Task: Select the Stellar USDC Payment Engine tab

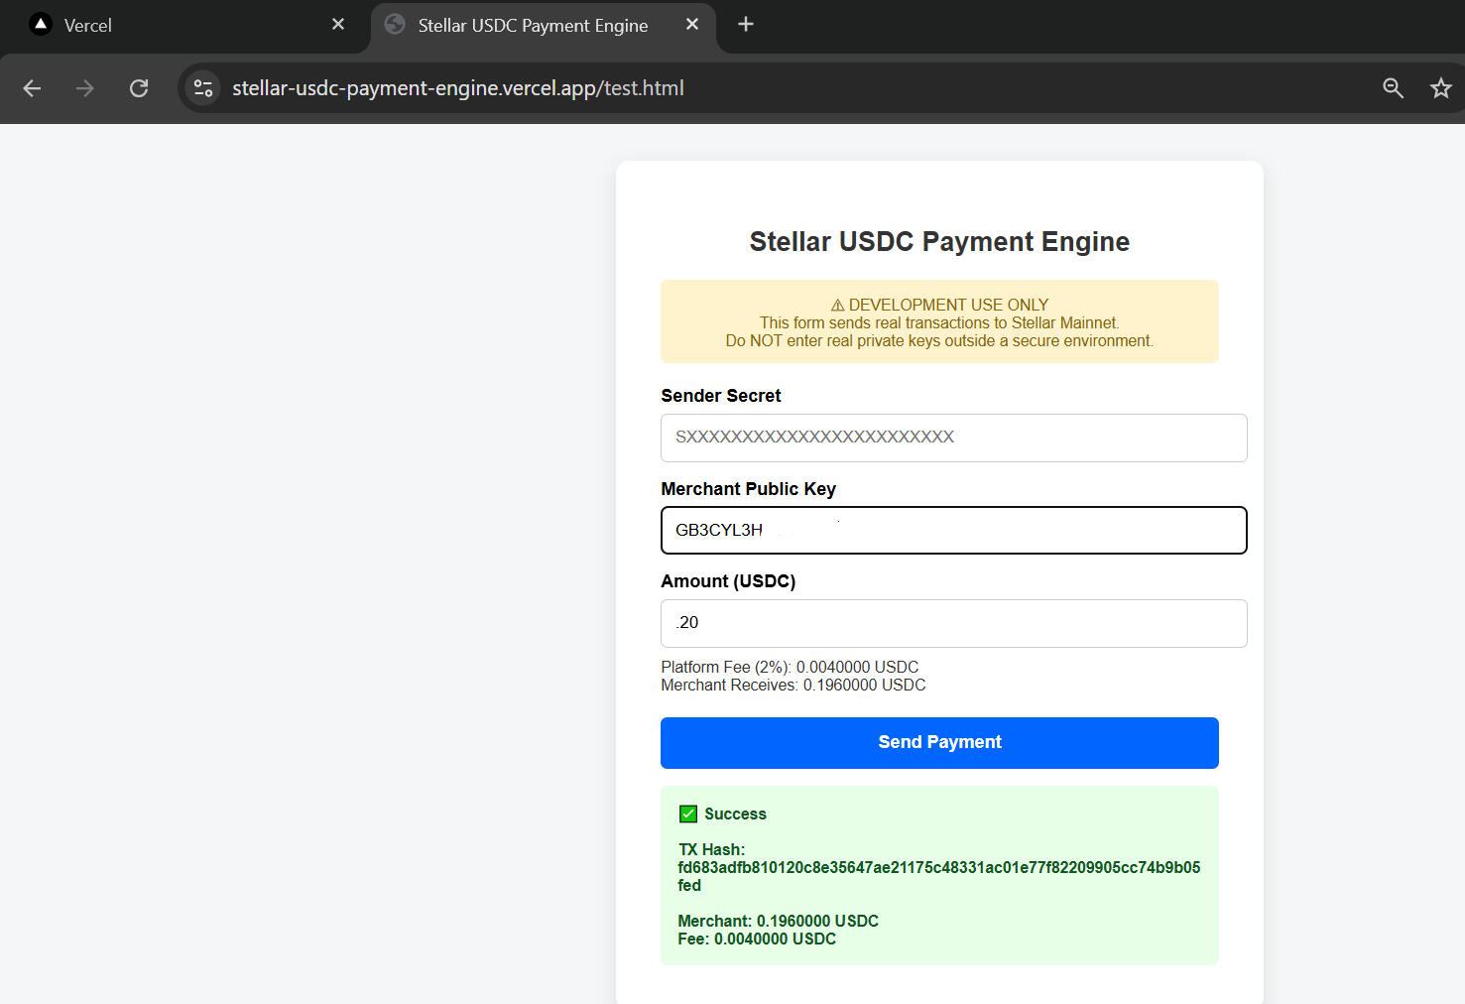Action: click(531, 25)
